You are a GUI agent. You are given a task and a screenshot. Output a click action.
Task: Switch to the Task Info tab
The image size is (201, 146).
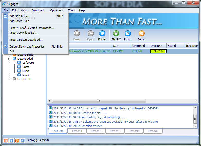click(x=58, y=131)
